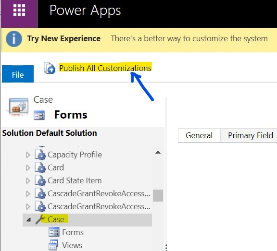Click the Power Apps title
277x251 pixels.
85,11
